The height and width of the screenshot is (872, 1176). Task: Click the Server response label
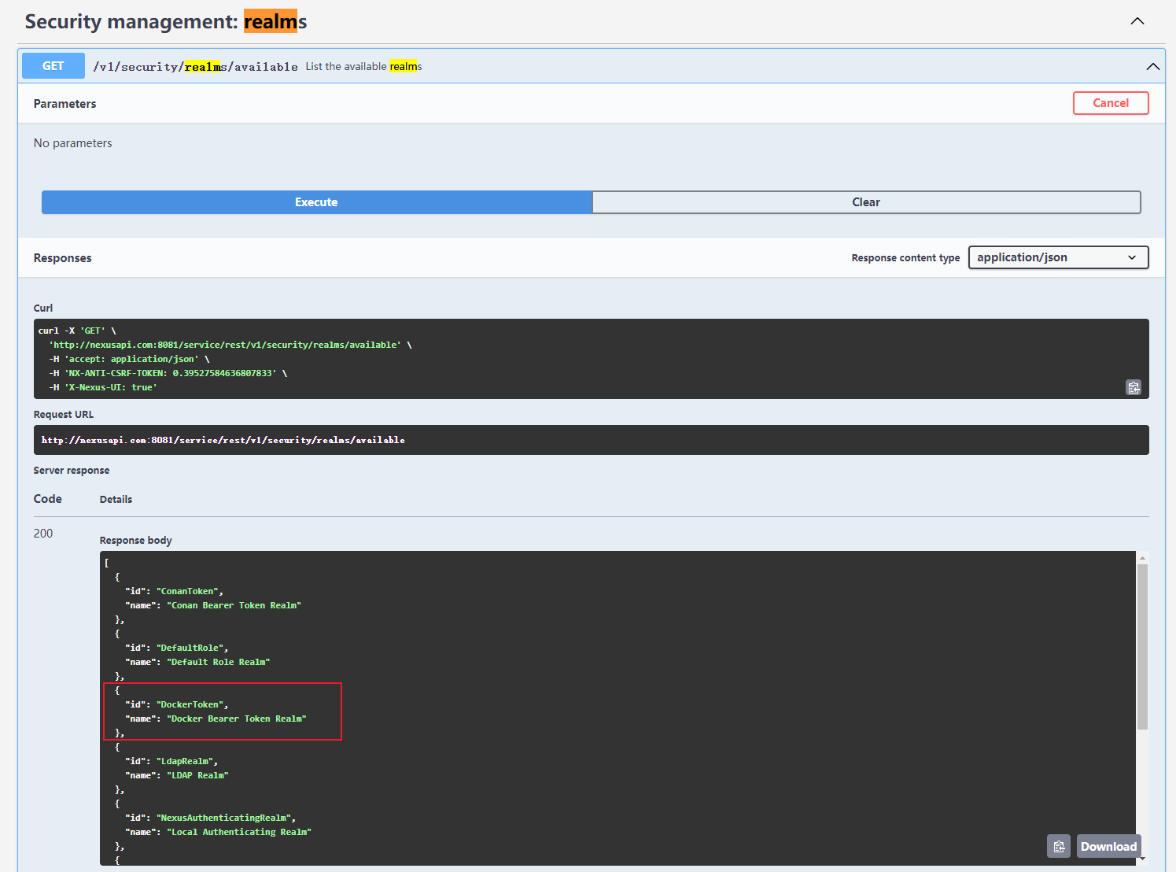click(x=72, y=471)
